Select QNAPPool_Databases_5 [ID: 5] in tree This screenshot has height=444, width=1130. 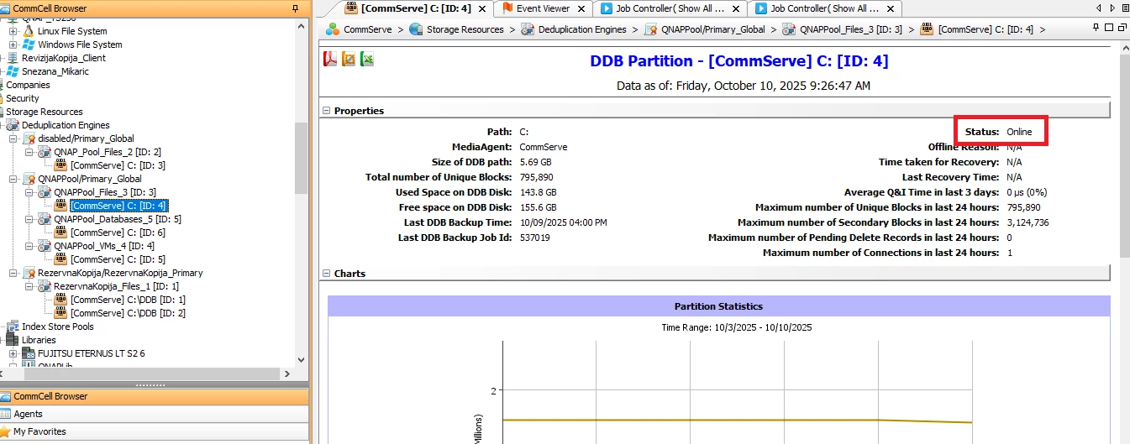click(x=117, y=219)
